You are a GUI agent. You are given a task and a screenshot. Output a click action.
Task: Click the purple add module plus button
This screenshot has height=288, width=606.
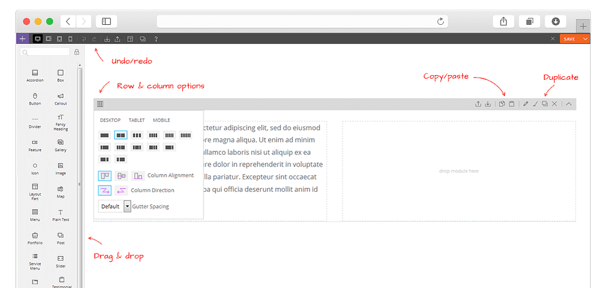(x=22, y=38)
